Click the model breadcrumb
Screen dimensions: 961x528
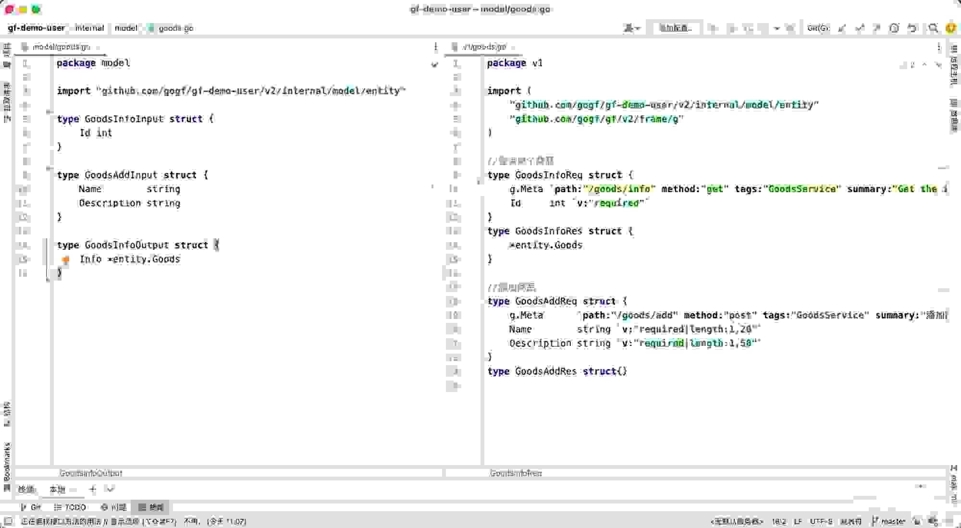coord(126,28)
